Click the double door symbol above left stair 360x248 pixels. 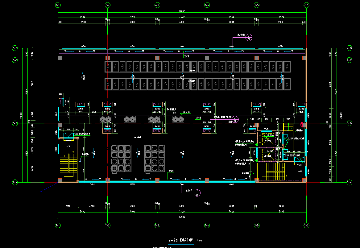[68, 136]
